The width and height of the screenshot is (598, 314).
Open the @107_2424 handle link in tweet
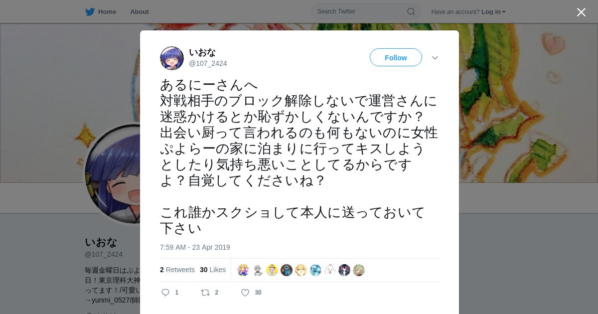pos(208,63)
